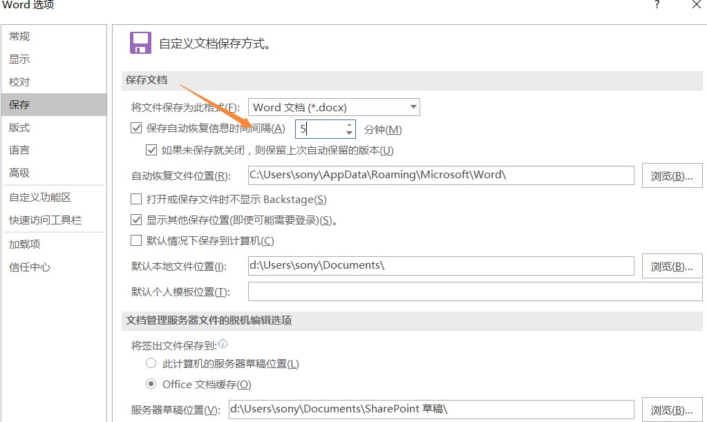
Task: Open the 常规 category
Action: coord(54,36)
